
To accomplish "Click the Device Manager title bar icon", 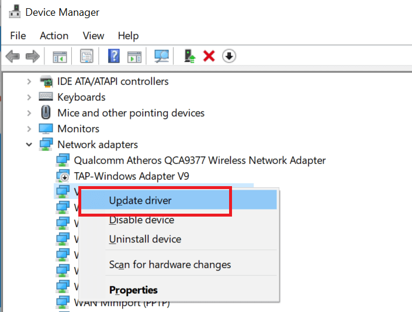I will point(15,11).
